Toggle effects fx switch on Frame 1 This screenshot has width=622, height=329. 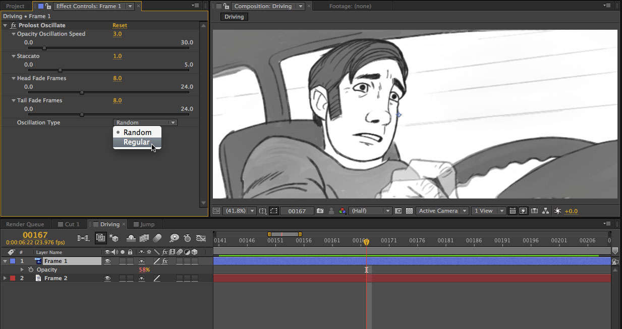[x=164, y=261]
